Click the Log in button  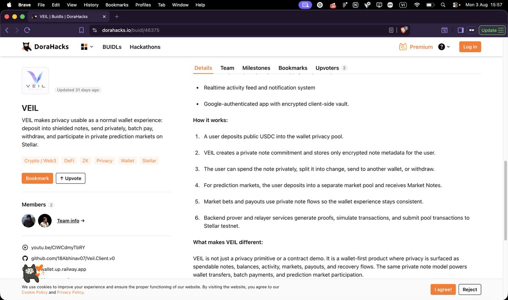(470, 47)
